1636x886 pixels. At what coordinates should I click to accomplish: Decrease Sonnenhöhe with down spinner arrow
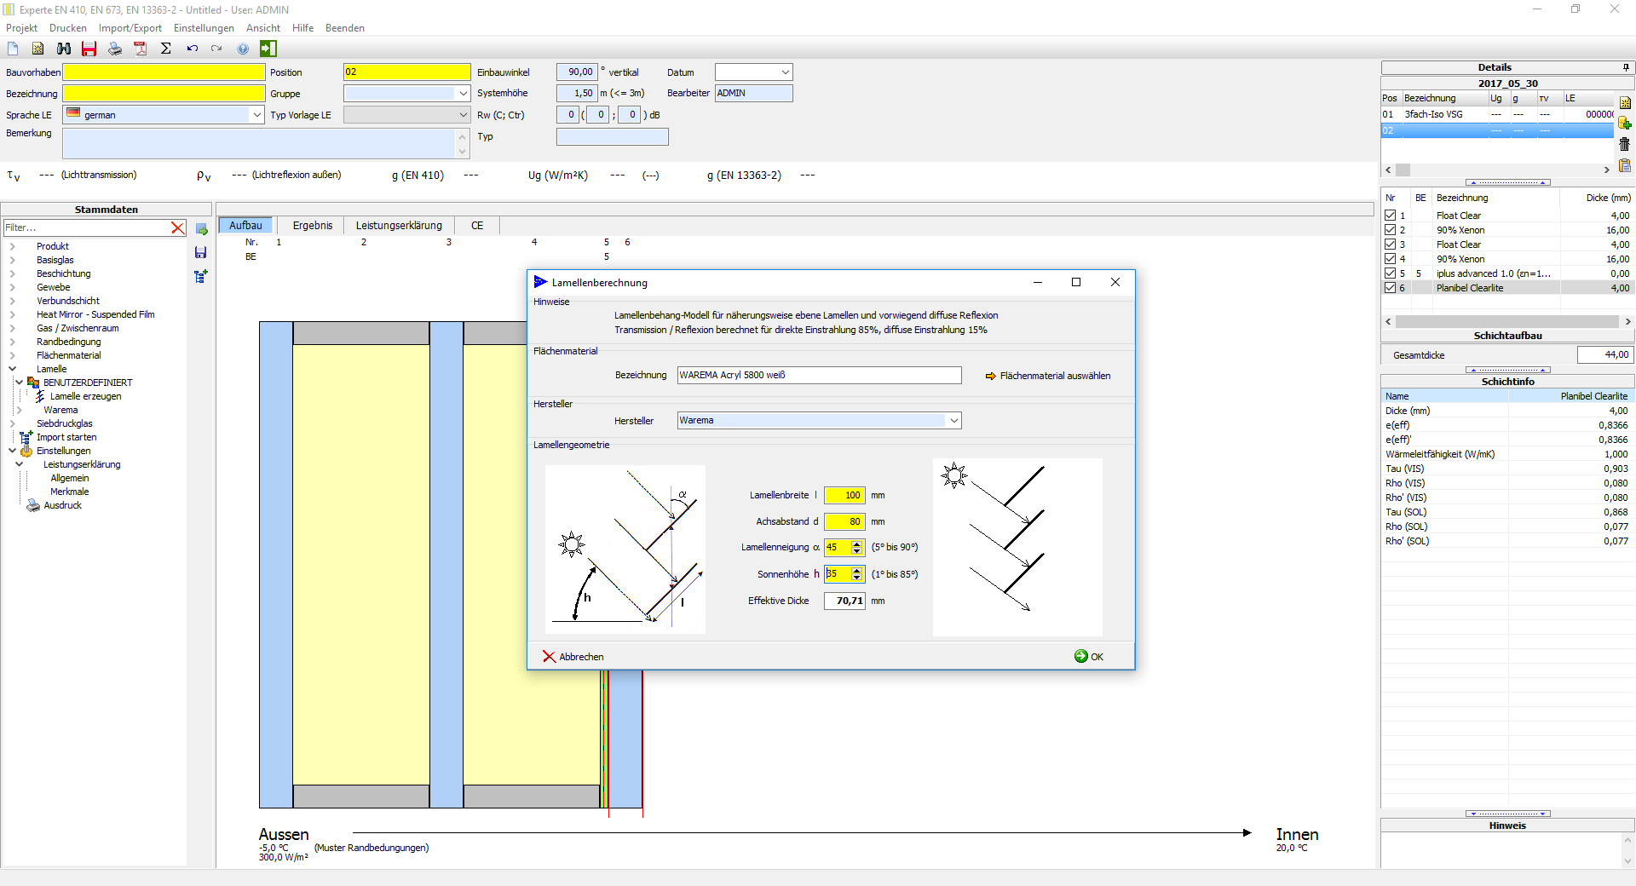coord(857,578)
